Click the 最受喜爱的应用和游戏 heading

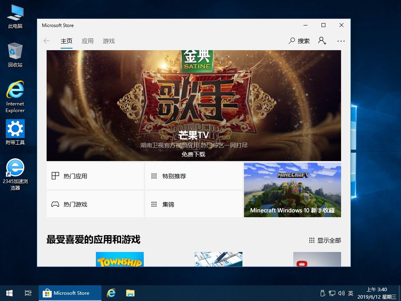tap(93, 240)
